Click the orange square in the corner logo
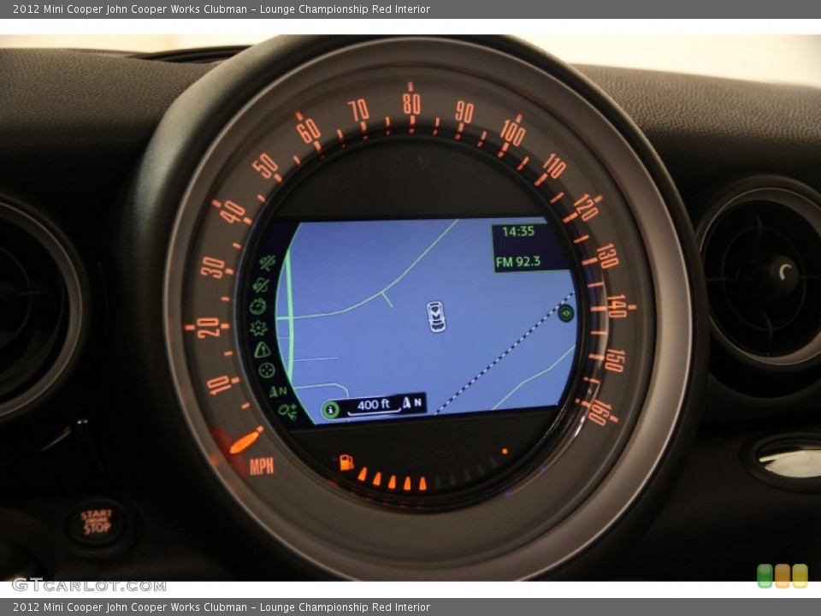Screen dimensions: 821x616 pos(783,576)
